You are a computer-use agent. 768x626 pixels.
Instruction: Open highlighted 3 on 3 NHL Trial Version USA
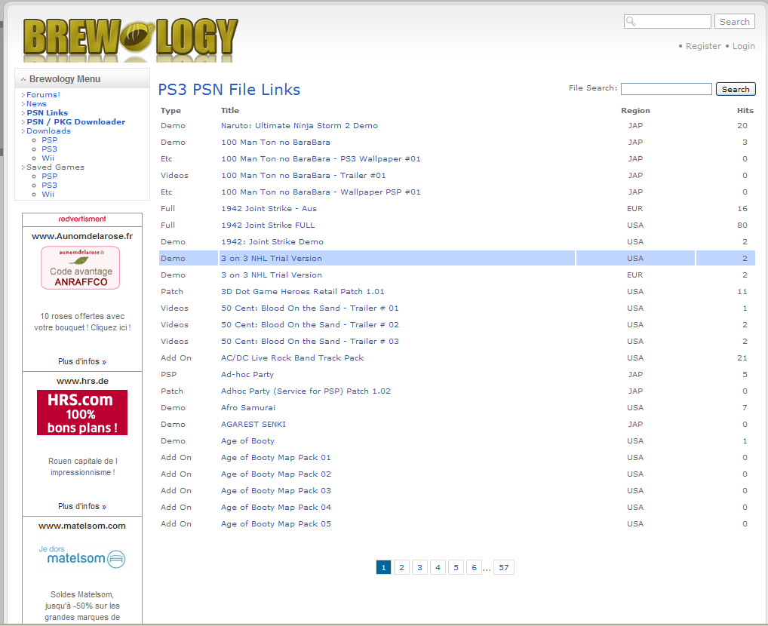tap(272, 259)
